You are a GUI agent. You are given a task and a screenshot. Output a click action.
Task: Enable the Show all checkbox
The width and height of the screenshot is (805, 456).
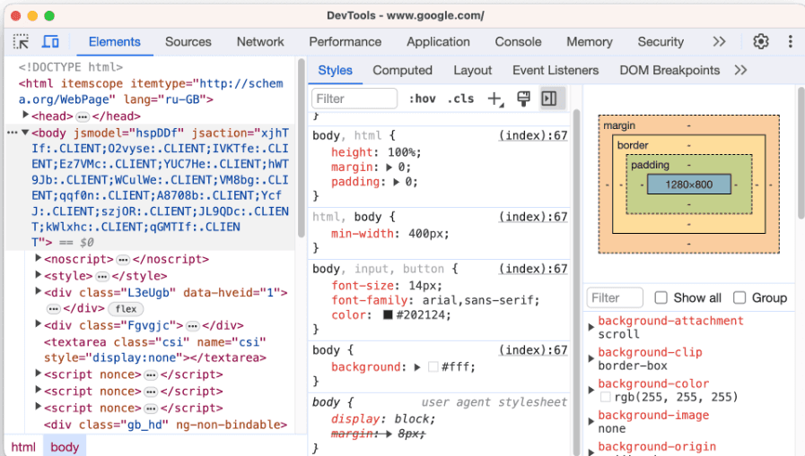pos(661,297)
